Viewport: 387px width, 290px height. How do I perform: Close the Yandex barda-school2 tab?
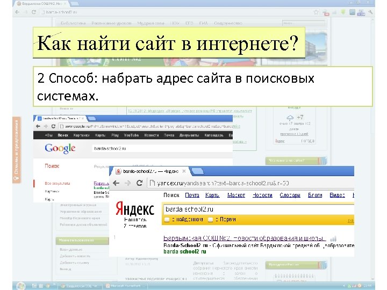[x=184, y=171]
